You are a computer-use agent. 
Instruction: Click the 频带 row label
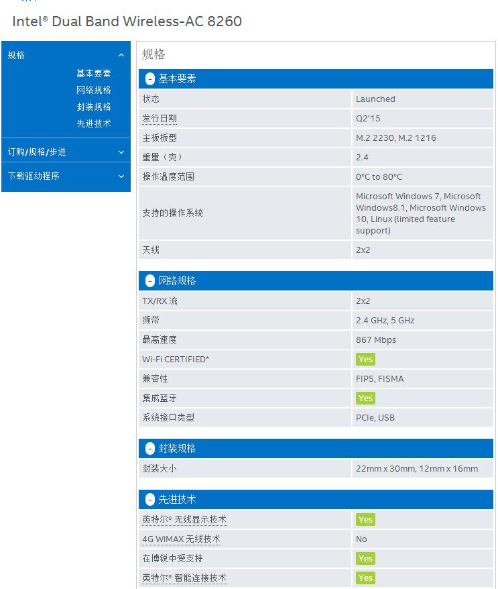point(151,321)
